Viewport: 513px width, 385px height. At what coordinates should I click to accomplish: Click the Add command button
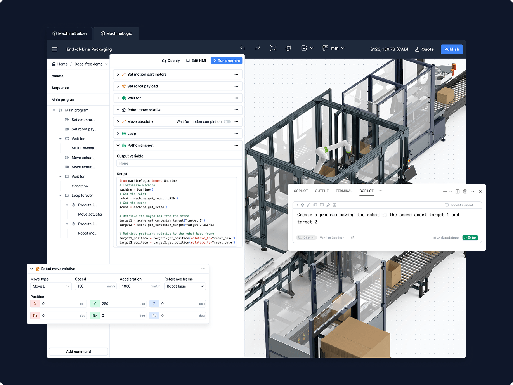pyautogui.click(x=78, y=352)
